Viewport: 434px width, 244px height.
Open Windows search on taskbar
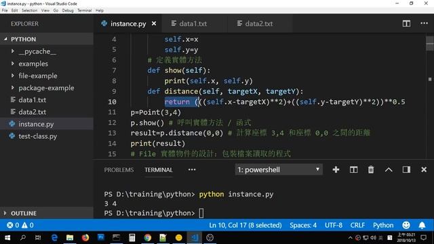coord(23,238)
